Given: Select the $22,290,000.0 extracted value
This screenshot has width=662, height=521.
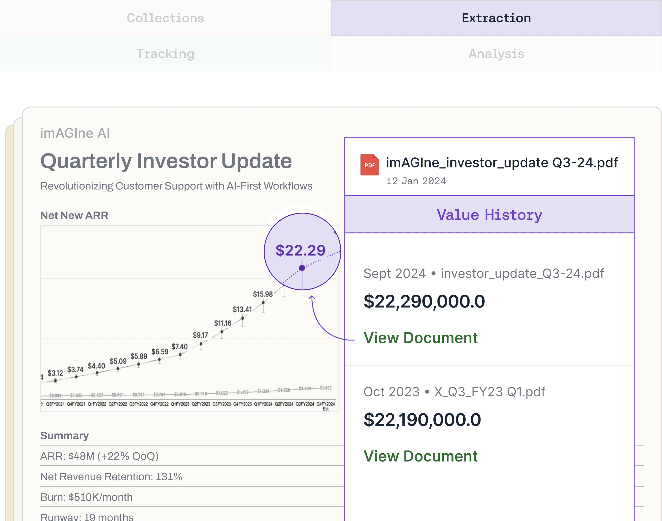Looking at the screenshot, I should pyautogui.click(x=424, y=301).
